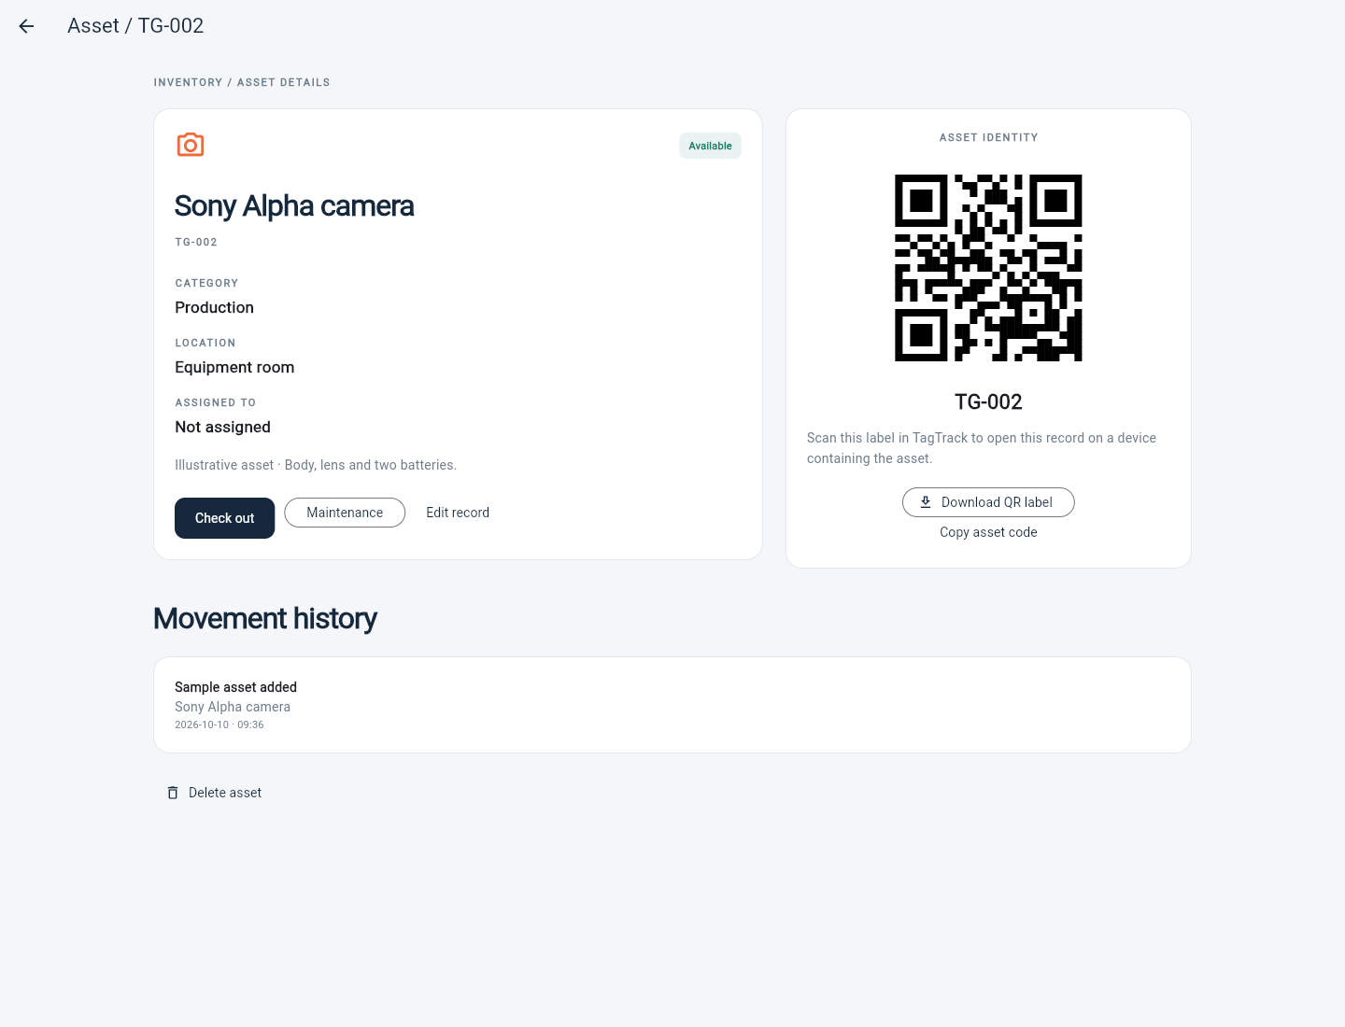
Task: Click the Location field label
Action: [205, 343]
